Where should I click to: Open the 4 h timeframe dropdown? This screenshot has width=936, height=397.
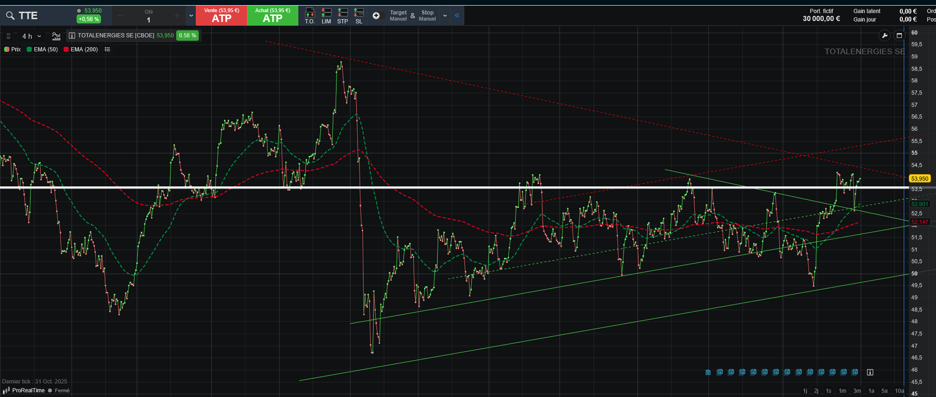tap(31, 36)
